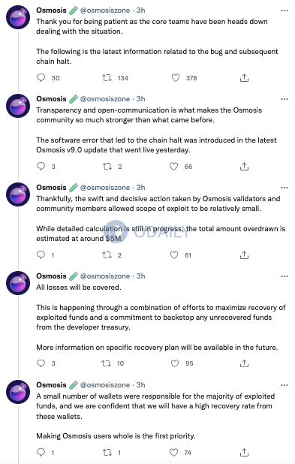
Task: Share the last tweet about wallet recovery
Action: (x=244, y=452)
